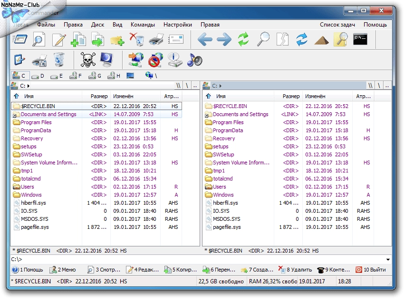This screenshot has height=299, width=404.
Task: Select Program Files in left panel
Action: [97, 122]
